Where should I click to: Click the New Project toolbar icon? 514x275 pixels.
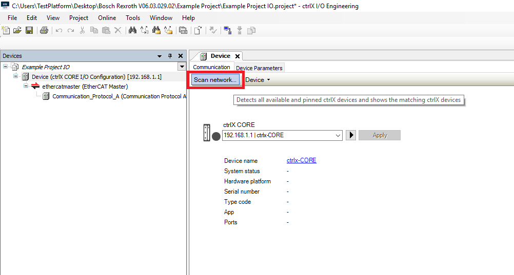point(6,31)
